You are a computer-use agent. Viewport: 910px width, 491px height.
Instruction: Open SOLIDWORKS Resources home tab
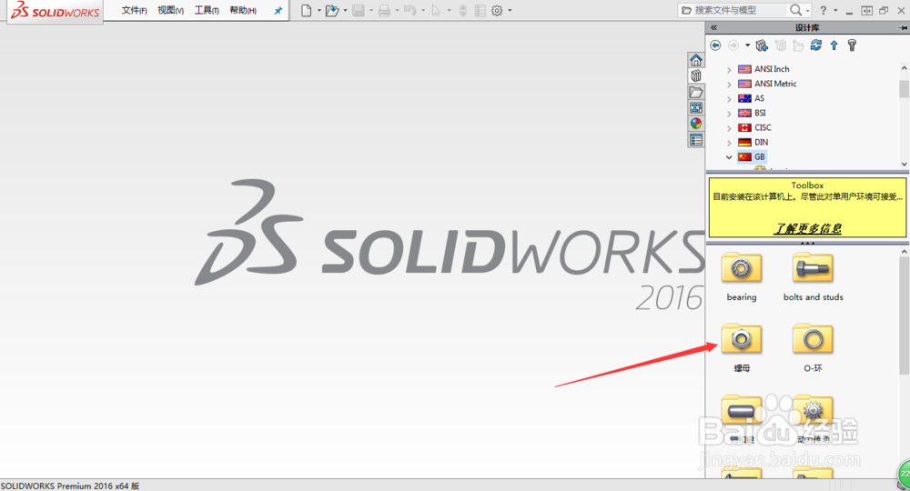point(696,60)
